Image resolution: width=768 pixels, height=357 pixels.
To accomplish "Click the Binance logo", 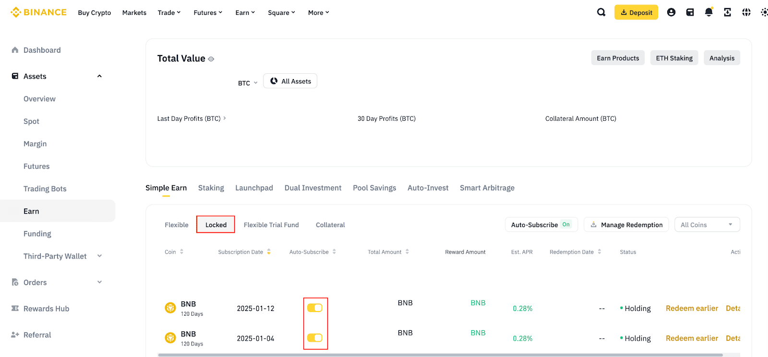I will (x=38, y=12).
